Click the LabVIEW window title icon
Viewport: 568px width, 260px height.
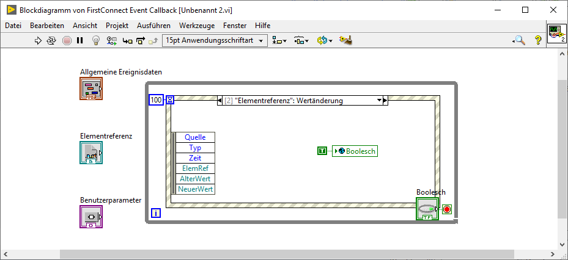click(x=11, y=10)
